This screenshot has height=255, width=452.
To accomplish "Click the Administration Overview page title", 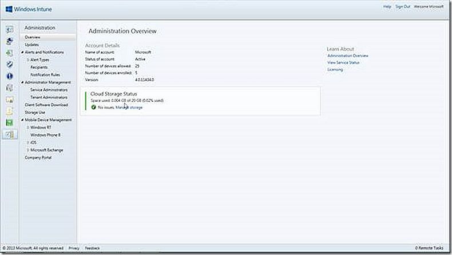I will pos(122,31).
